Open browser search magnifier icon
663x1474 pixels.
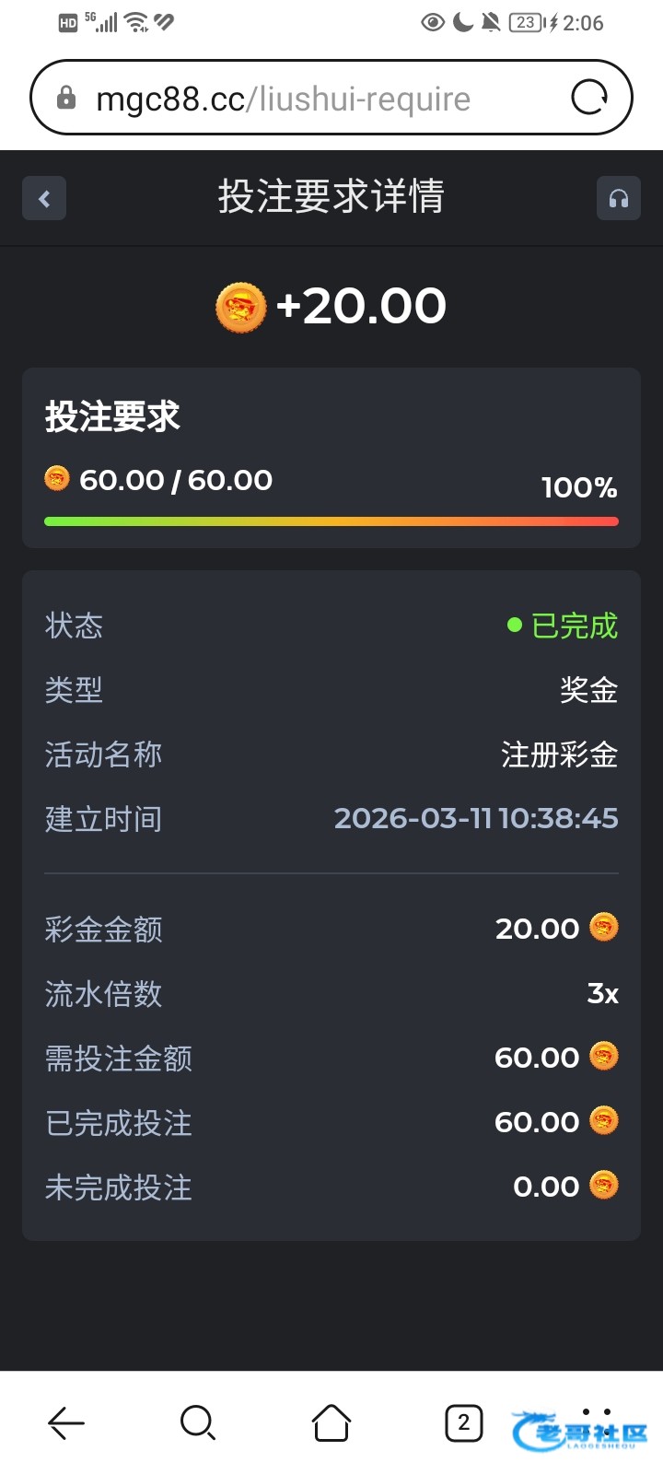pos(198,1423)
